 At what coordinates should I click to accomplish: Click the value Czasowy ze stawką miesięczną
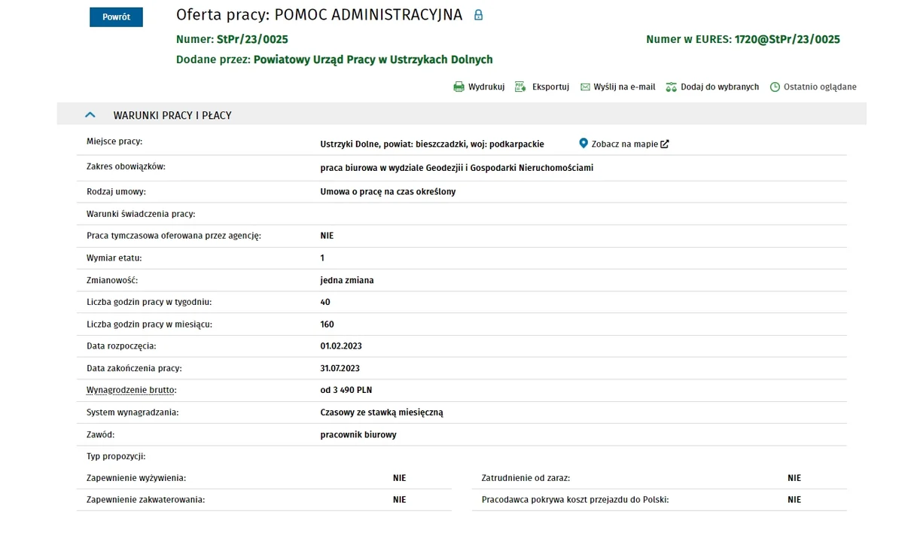point(382,413)
